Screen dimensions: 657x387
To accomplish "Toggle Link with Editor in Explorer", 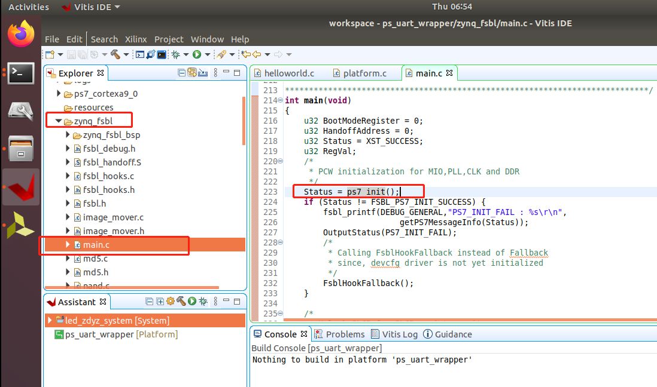I will (192, 73).
